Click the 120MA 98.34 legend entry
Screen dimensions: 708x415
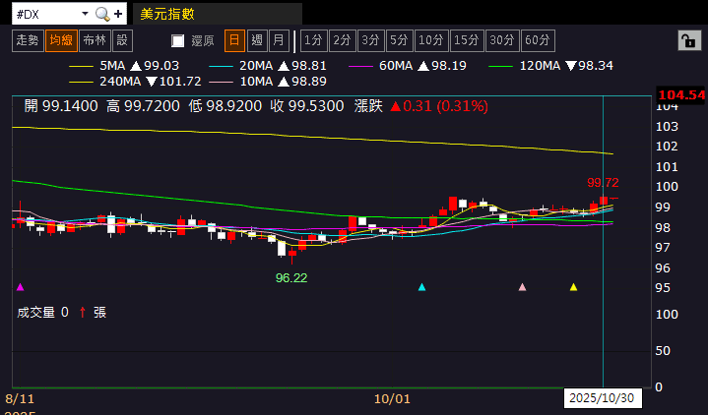coord(550,66)
